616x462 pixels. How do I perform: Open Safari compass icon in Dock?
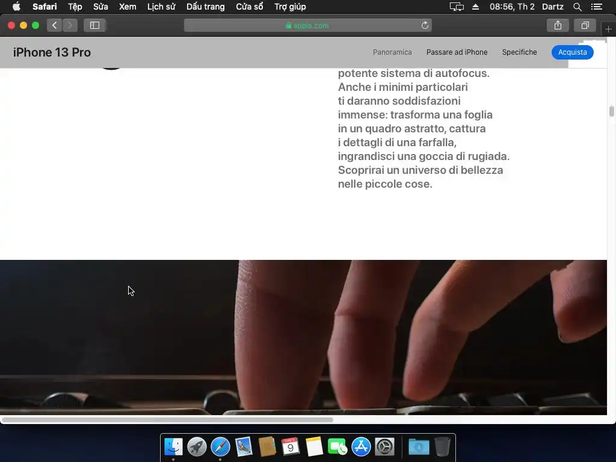[x=220, y=447]
